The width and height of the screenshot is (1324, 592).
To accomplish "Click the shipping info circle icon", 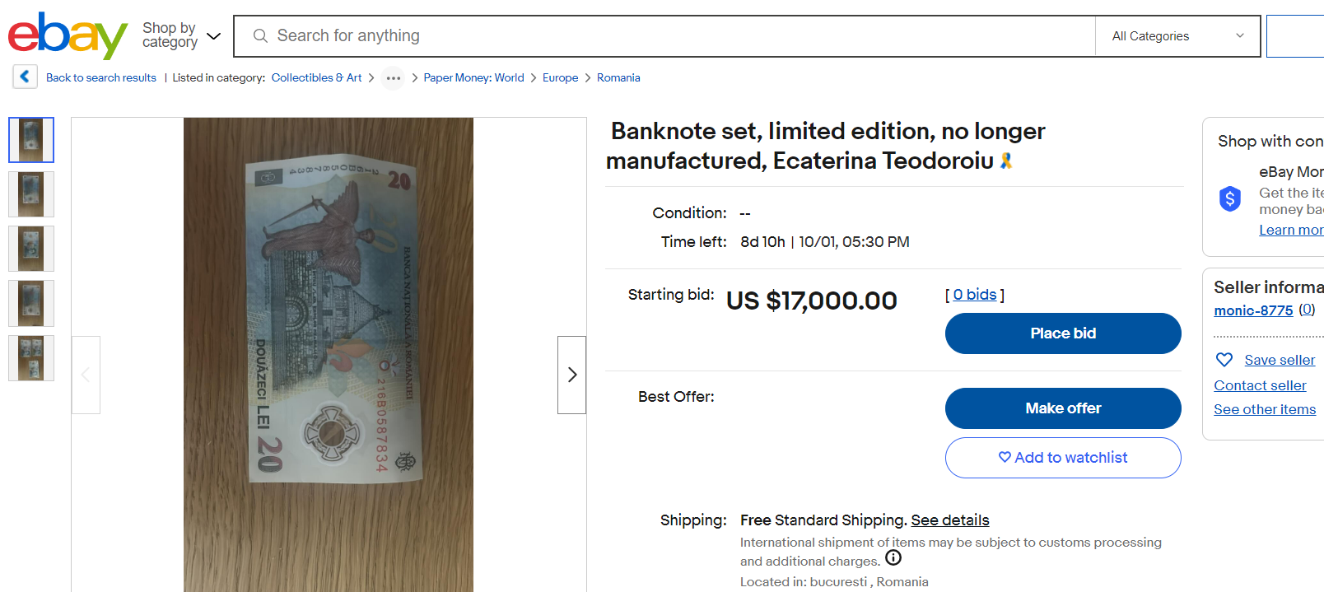I will tap(893, 558).
